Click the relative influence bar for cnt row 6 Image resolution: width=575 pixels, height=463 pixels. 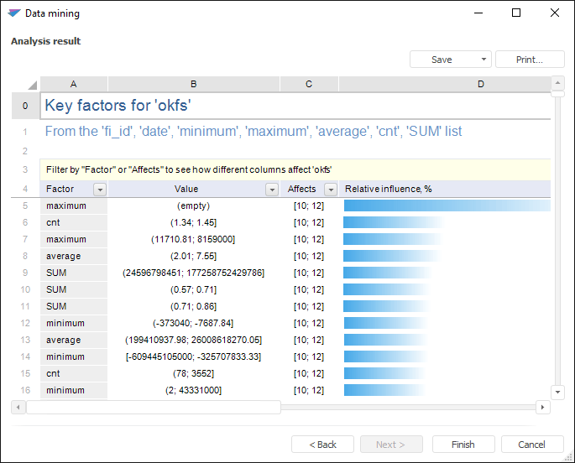point(395,222)
